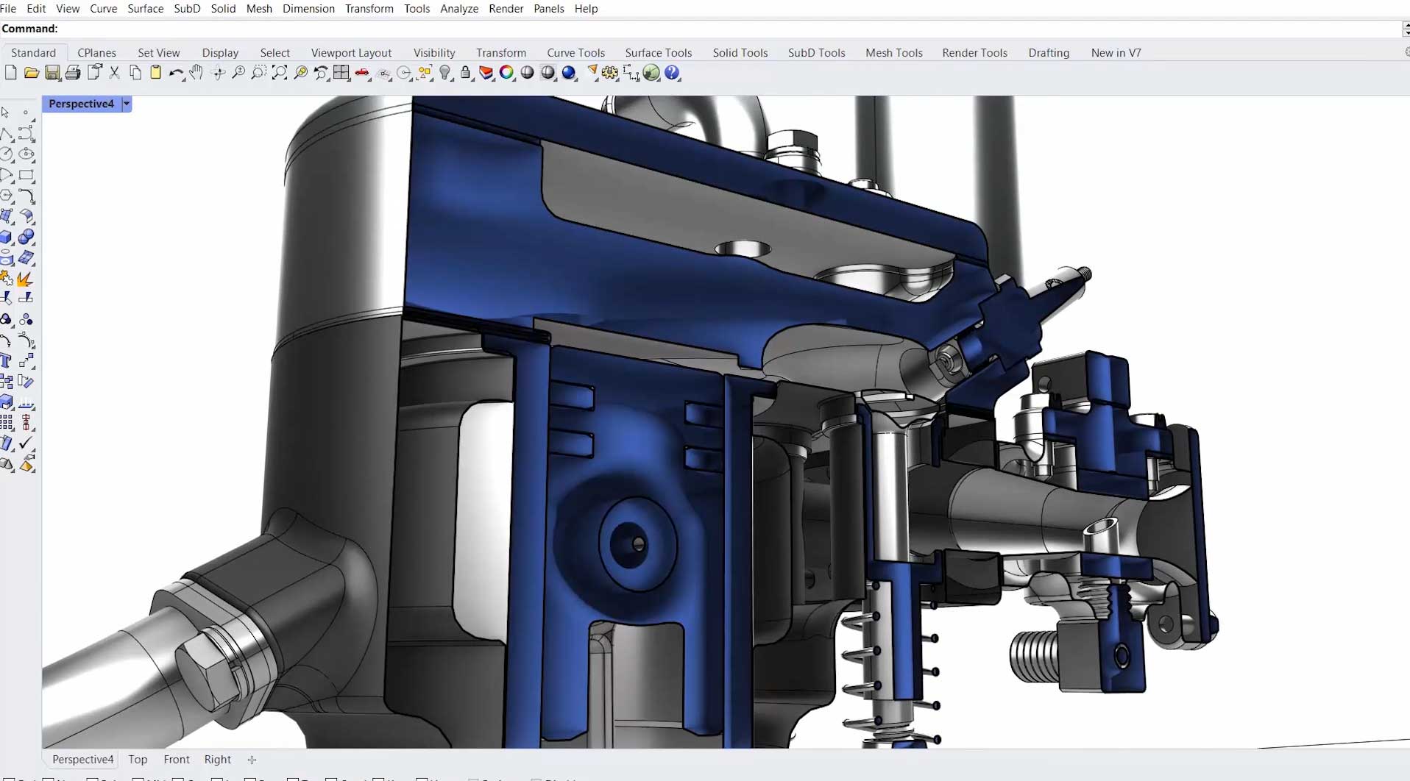Screen dimensions: 1410x781
Task: Click the four viewports layout icon
Action: click(341, 73)
